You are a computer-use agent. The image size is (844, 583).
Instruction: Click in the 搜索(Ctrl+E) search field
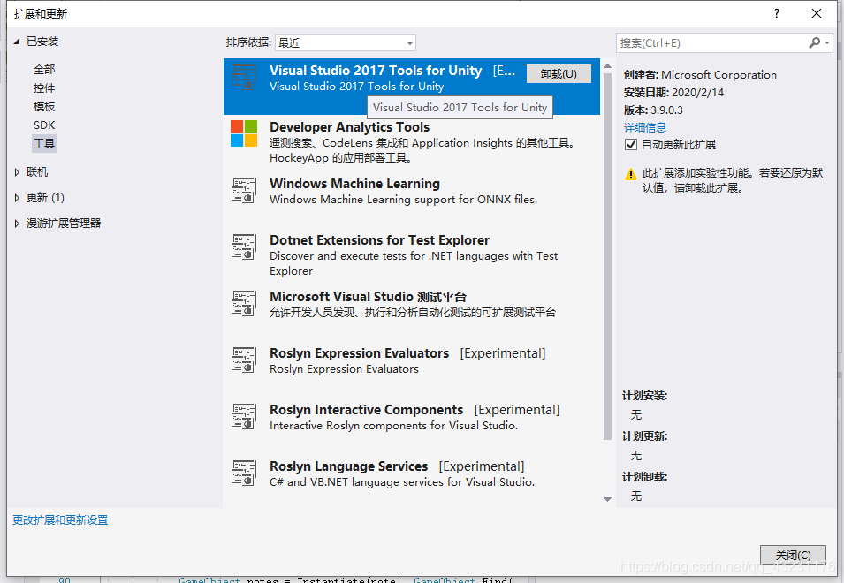[711, 42]
